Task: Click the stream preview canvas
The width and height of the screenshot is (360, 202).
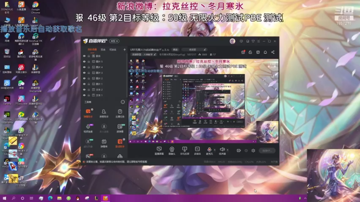Action: click(203, 101)
